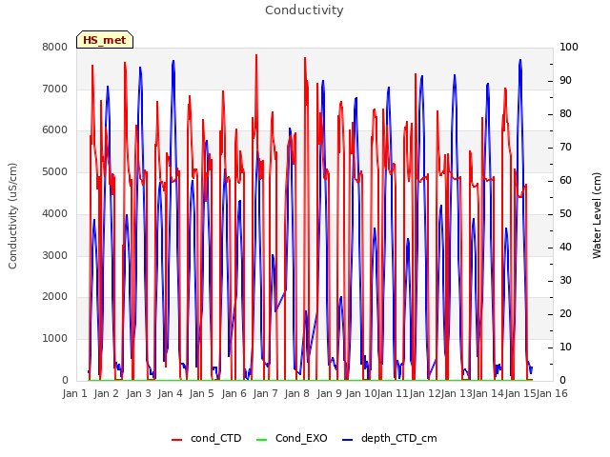
Task: Click the 70 right axis tick label
Action: pos(565,148)
